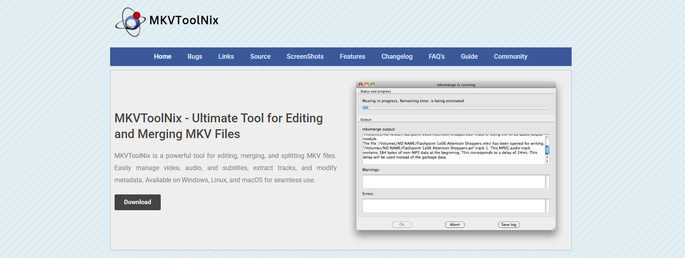Visit the Community page
The width and height of the screenshot is (685, 258).
(511, 57)
